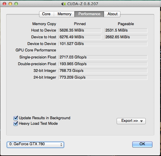Disable Heavy Load Test Mode checkbox

click(16, 124)
